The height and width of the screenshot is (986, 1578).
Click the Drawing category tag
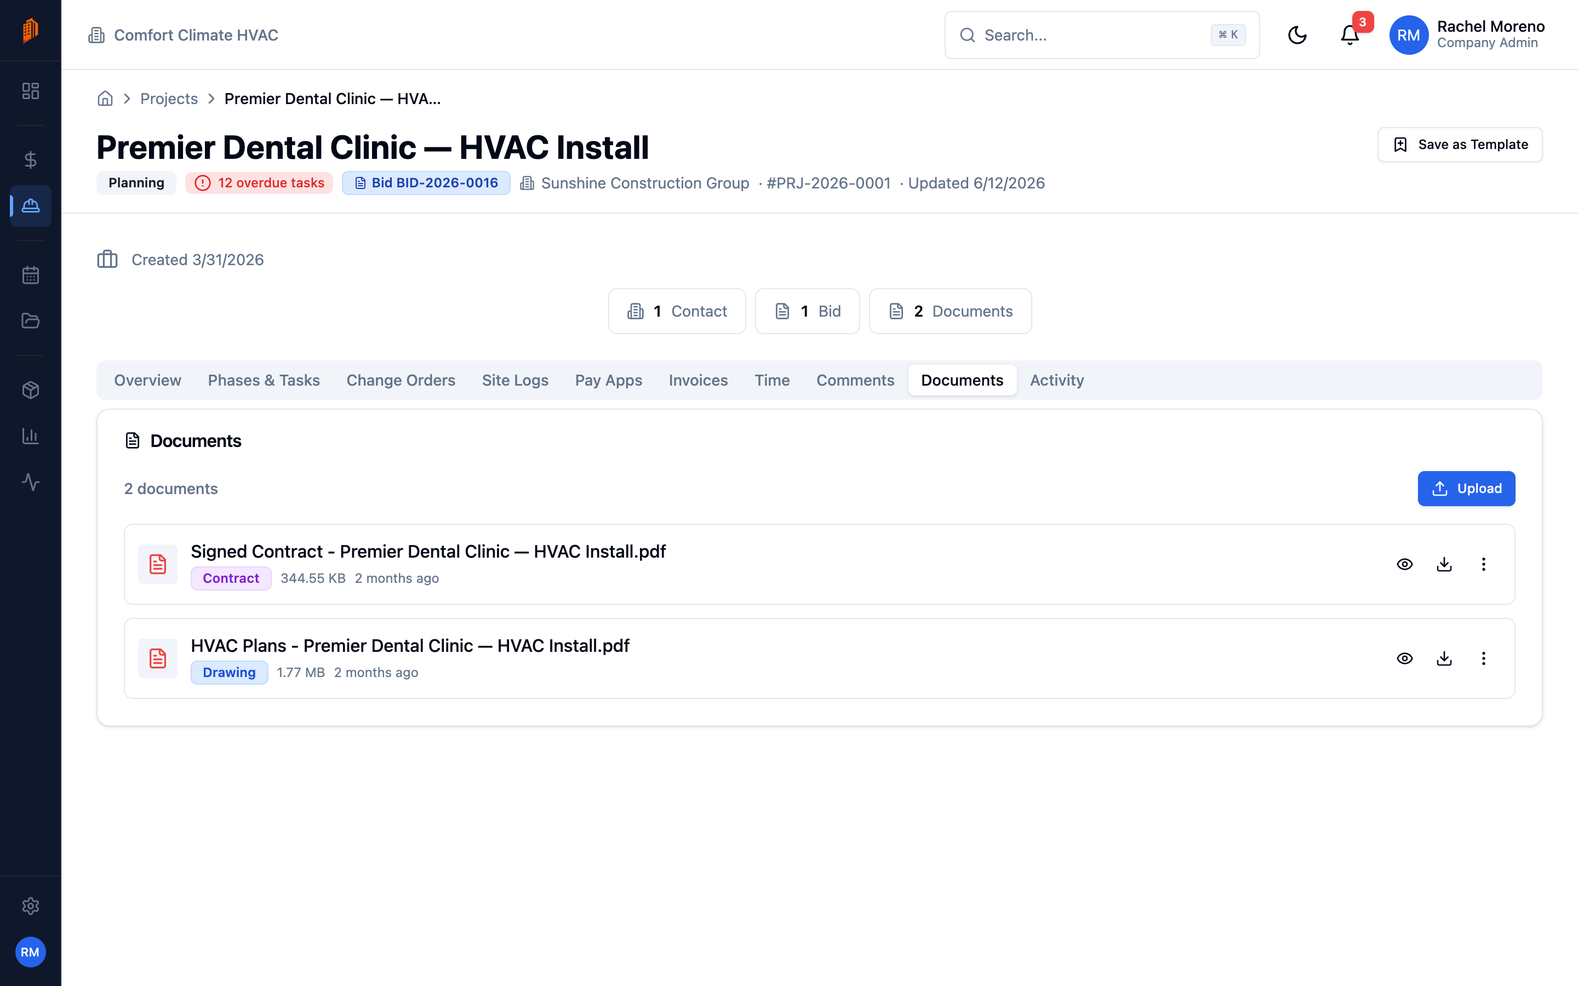pyautogui.click(x=229, y=672)
